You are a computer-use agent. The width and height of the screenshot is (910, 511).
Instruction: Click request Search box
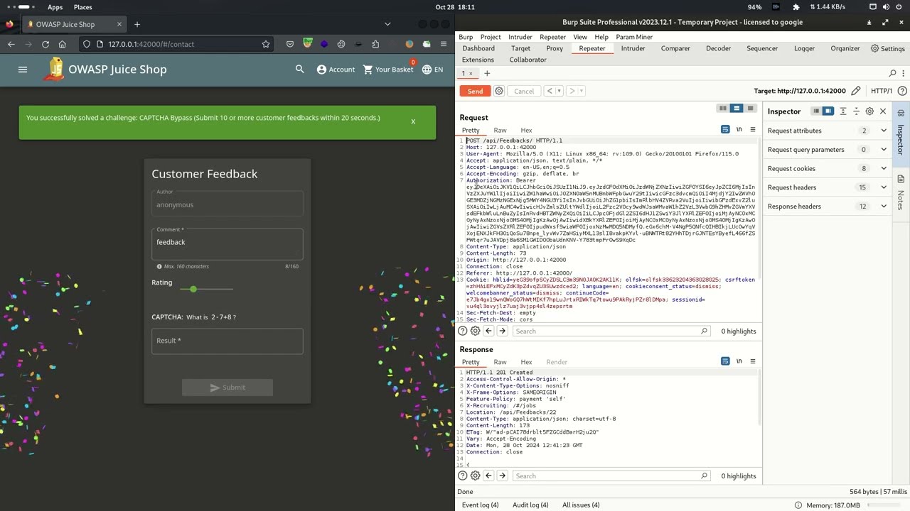click(611, 331)
